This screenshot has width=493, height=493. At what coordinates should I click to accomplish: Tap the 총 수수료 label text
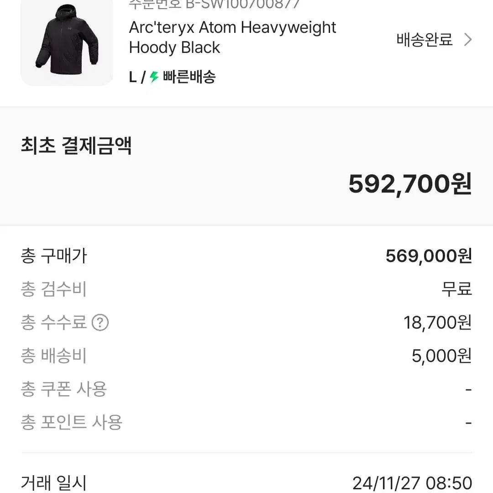tap(53, 323)
